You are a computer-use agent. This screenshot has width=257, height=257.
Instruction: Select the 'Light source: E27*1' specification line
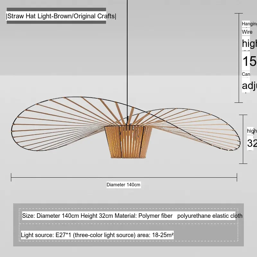pyautogui.click(x=47, y=235)
